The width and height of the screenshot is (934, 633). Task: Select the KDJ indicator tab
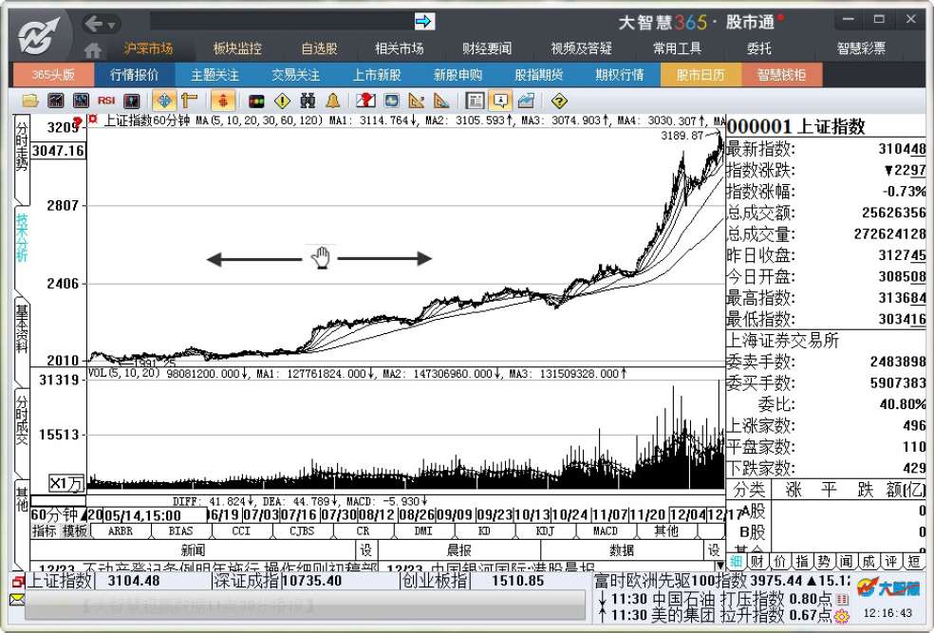tap(545, 531)
